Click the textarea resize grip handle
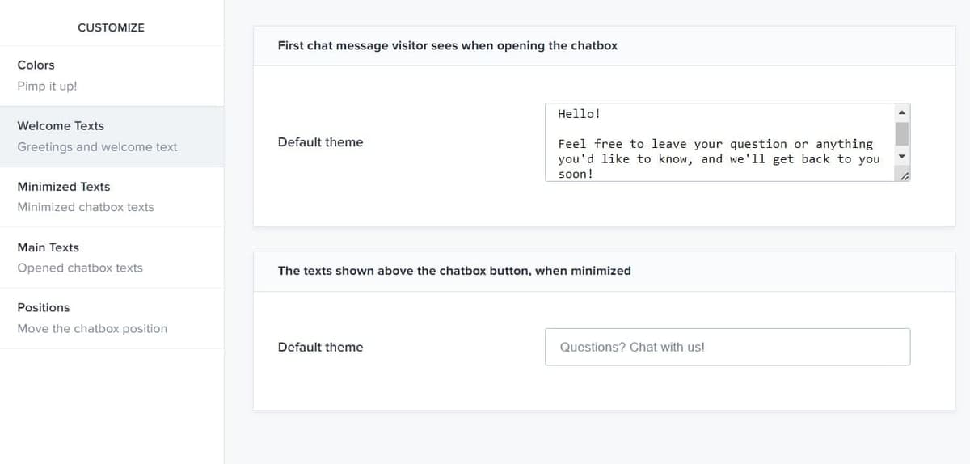This screenshot has height=464, width=970. pos(904,175)
